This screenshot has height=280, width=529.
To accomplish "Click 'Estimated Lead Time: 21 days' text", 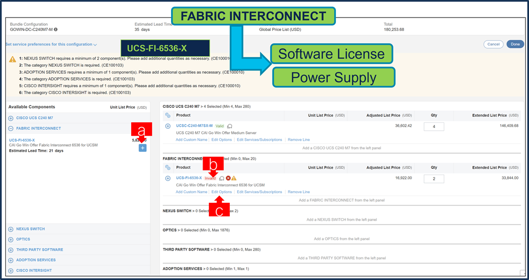I will [36, 151].
